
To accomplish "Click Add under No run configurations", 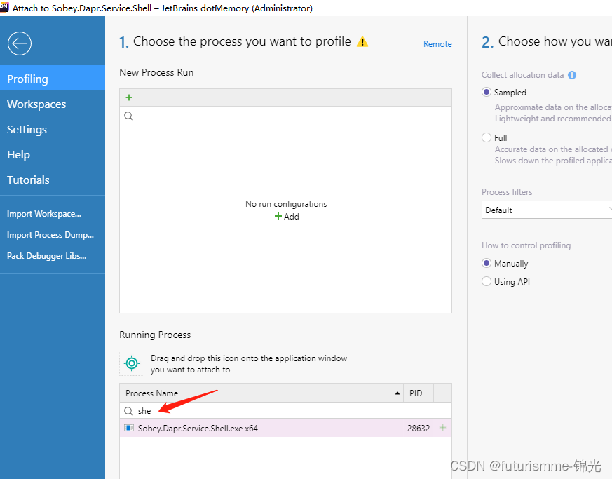I will [x=287, y=216].
